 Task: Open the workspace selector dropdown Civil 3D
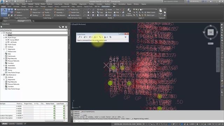click(x=36, y=1)
